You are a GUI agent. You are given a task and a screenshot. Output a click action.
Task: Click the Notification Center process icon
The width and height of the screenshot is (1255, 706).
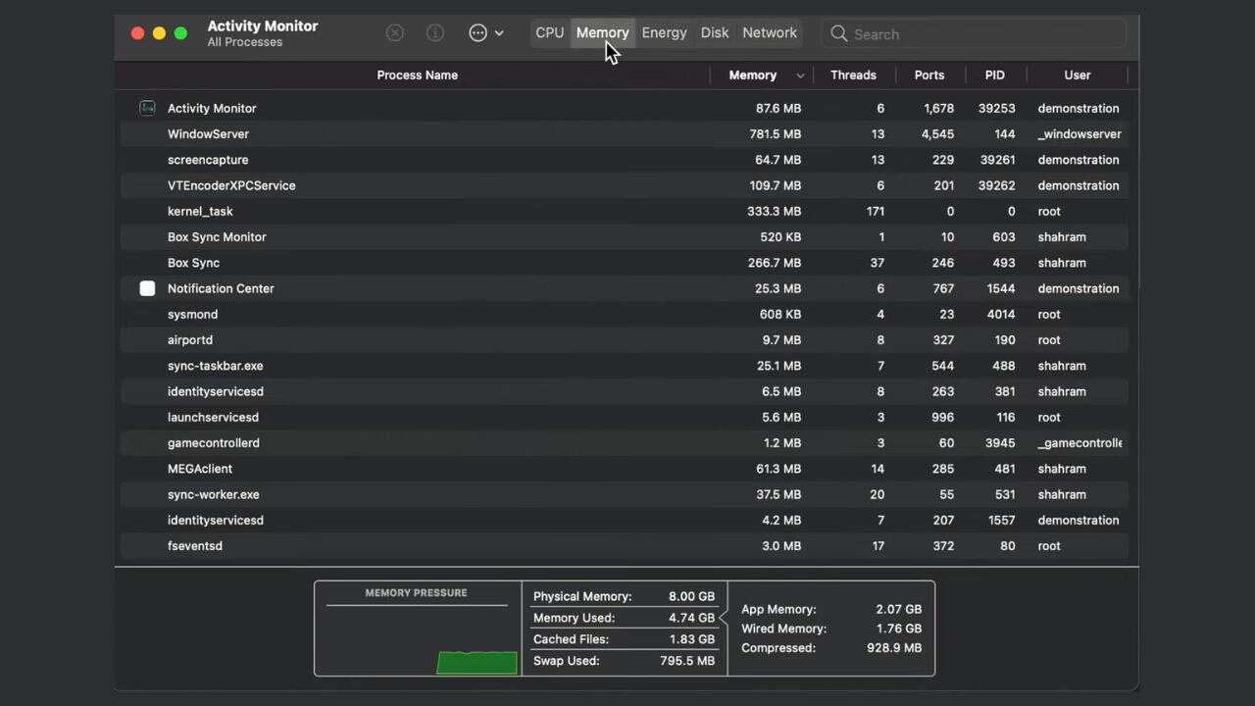147,288
